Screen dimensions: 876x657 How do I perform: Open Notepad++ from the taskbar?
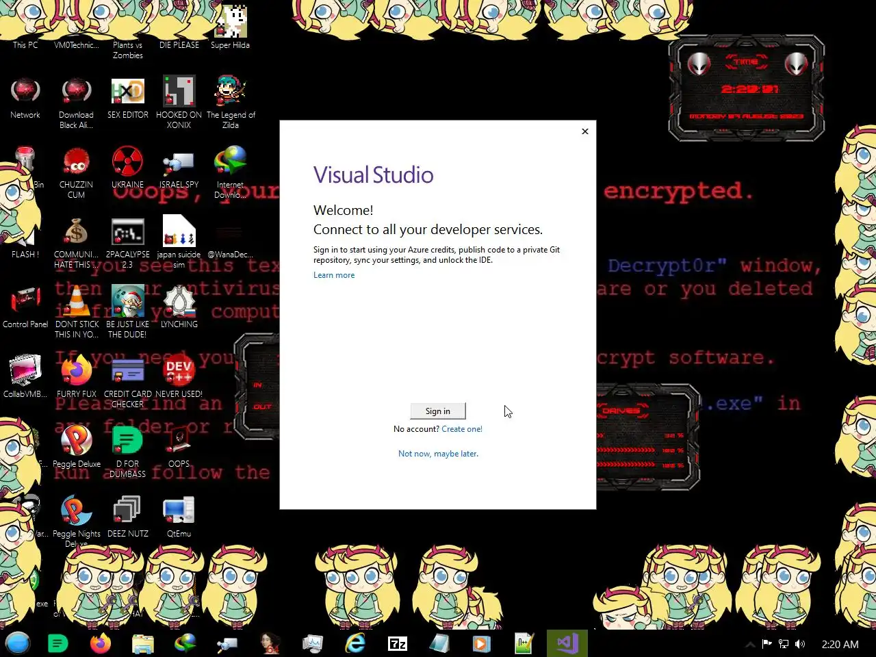click(524, 643)
